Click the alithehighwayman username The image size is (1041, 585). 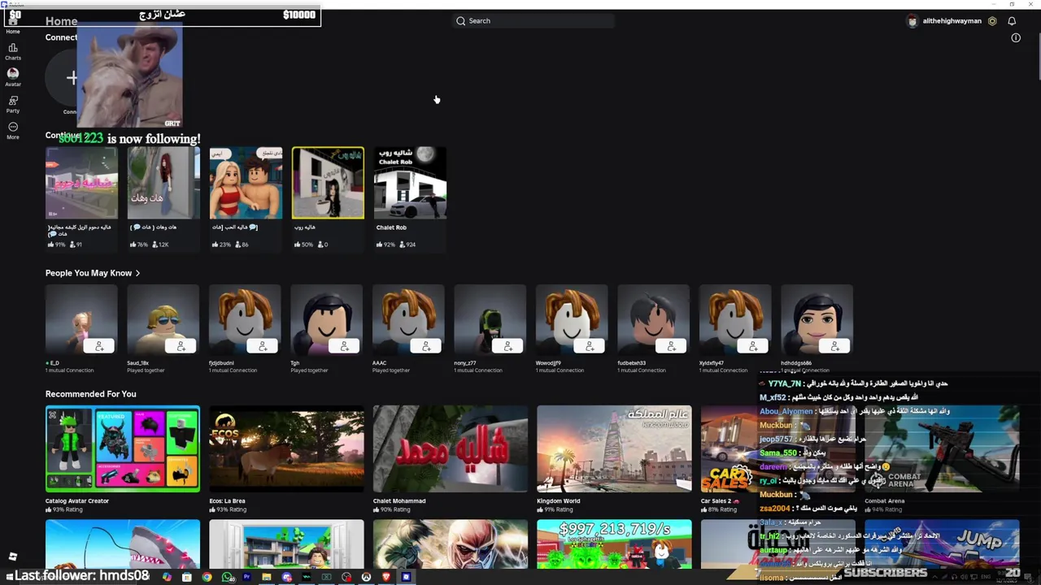[x=952, y=21]
